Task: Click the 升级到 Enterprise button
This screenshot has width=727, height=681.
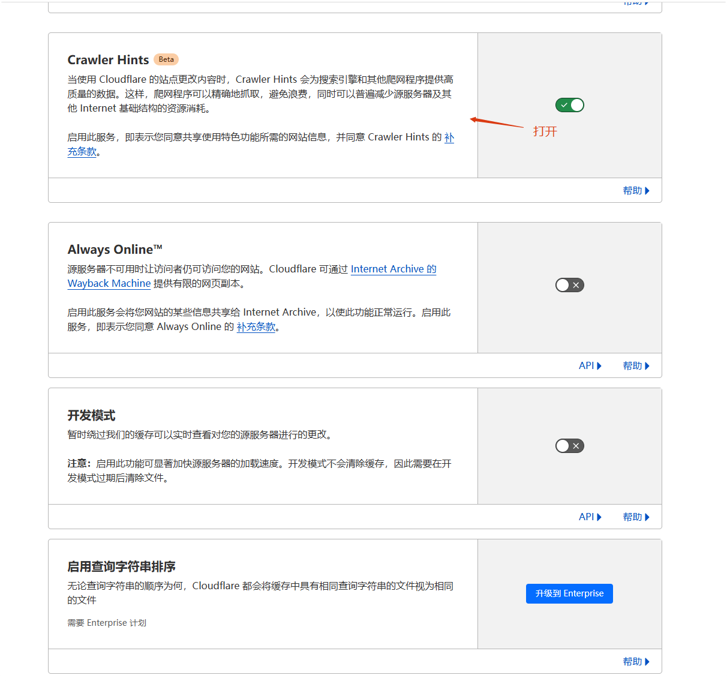Action: pos(569,593)
